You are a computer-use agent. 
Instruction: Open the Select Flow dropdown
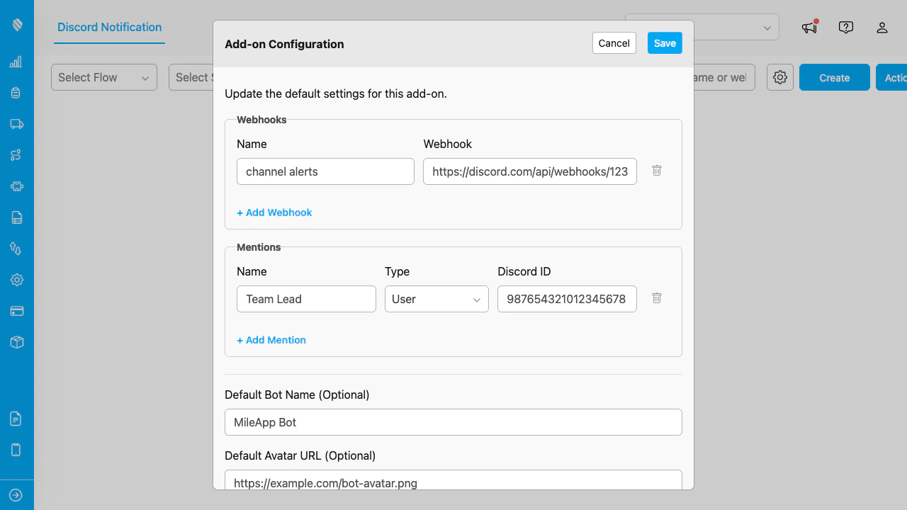(x=103, y=77)
